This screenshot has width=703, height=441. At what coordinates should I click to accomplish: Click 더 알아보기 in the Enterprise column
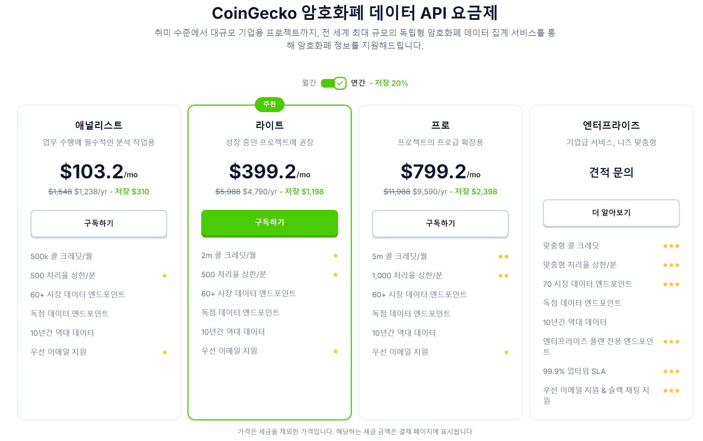click(611, 213)
